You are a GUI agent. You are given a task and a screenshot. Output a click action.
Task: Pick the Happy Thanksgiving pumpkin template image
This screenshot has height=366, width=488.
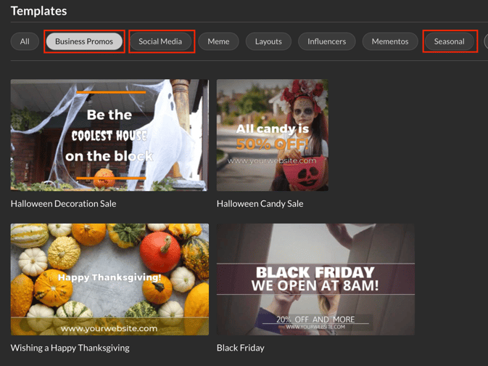109,279
